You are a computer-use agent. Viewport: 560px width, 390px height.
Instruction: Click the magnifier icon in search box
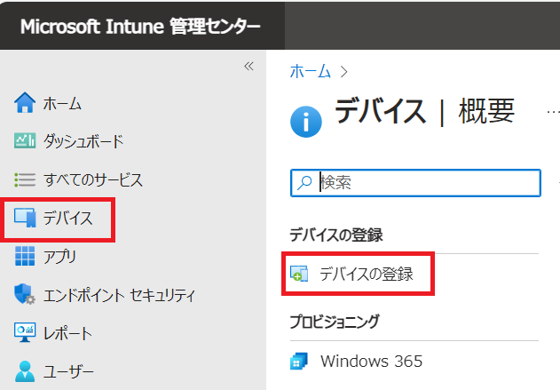pyautogui.click(x=304, y=183)
